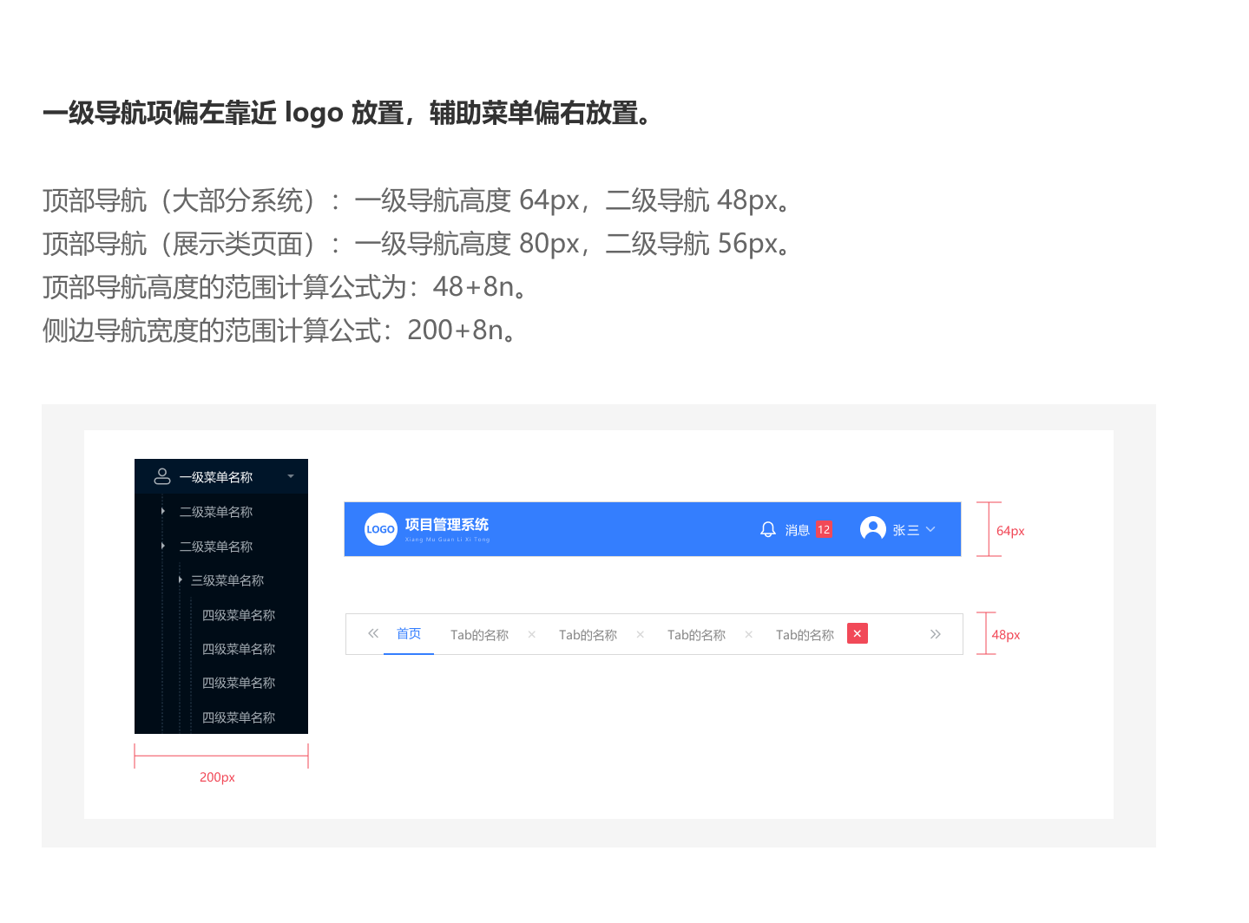Collapse 一级菜单名称 with its caret arrow
Image resolution: width=1249 pixels, height=923 pixels.
point(291,476)
